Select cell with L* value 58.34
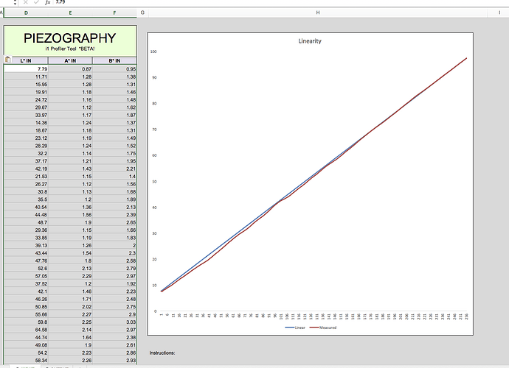509x368 pixels. 26,360
